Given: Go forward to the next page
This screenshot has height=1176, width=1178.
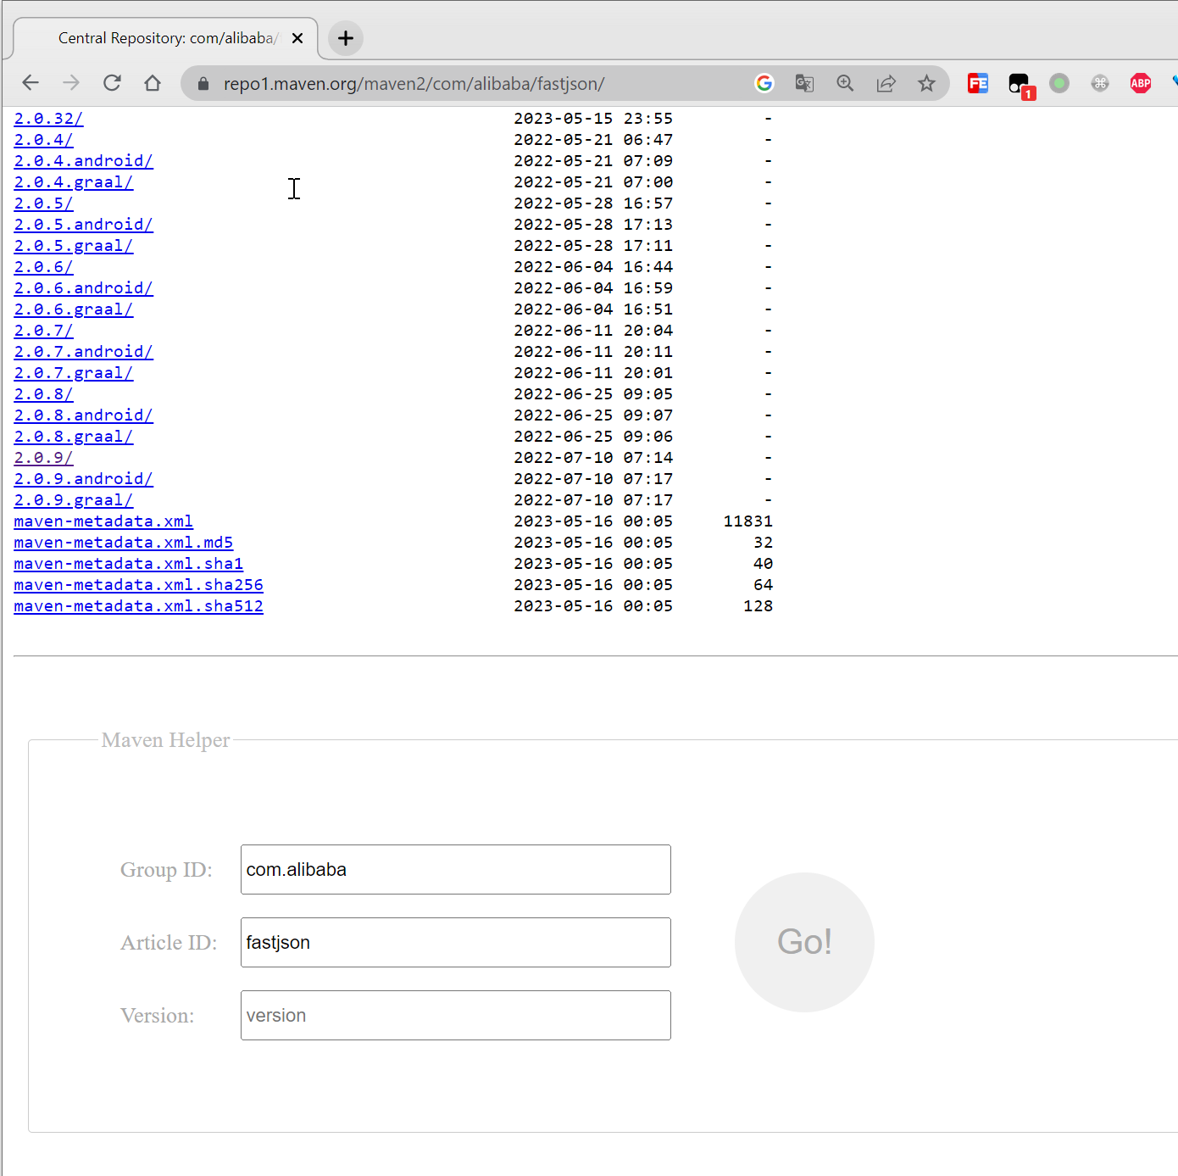Looking at the screenshot, I should point(71,83).
